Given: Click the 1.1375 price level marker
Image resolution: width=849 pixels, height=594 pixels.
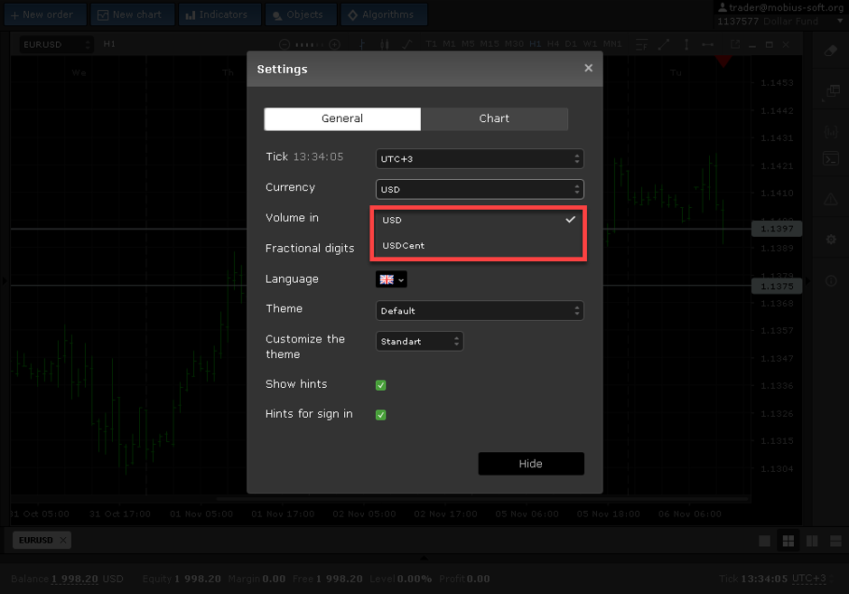Looking at the screenshot, I should tap(777, 287).
